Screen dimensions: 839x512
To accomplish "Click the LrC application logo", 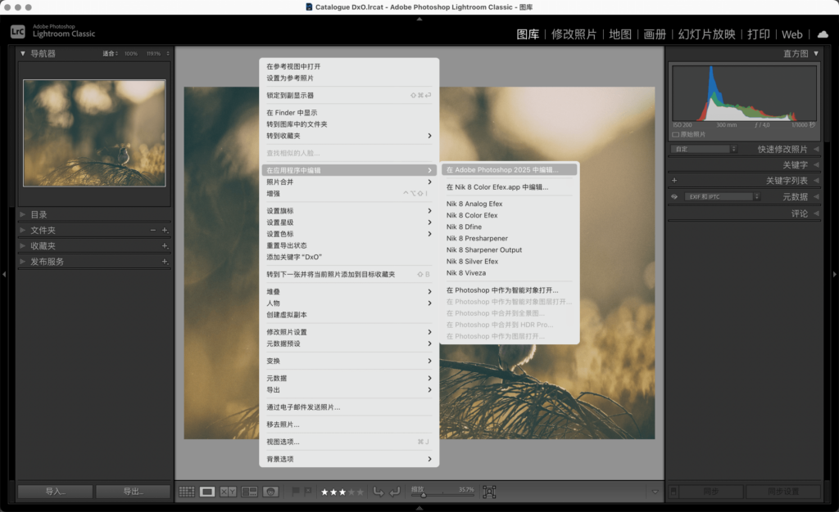I will click(18, 32).
